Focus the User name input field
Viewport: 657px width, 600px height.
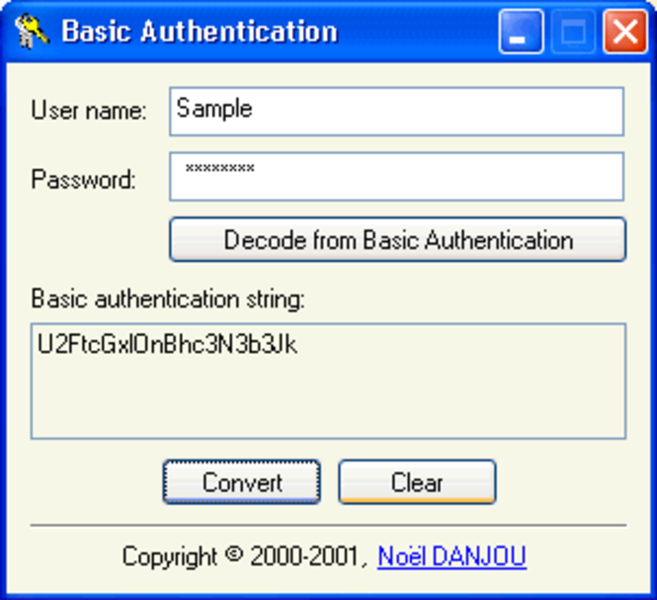(x=397, y=112)
